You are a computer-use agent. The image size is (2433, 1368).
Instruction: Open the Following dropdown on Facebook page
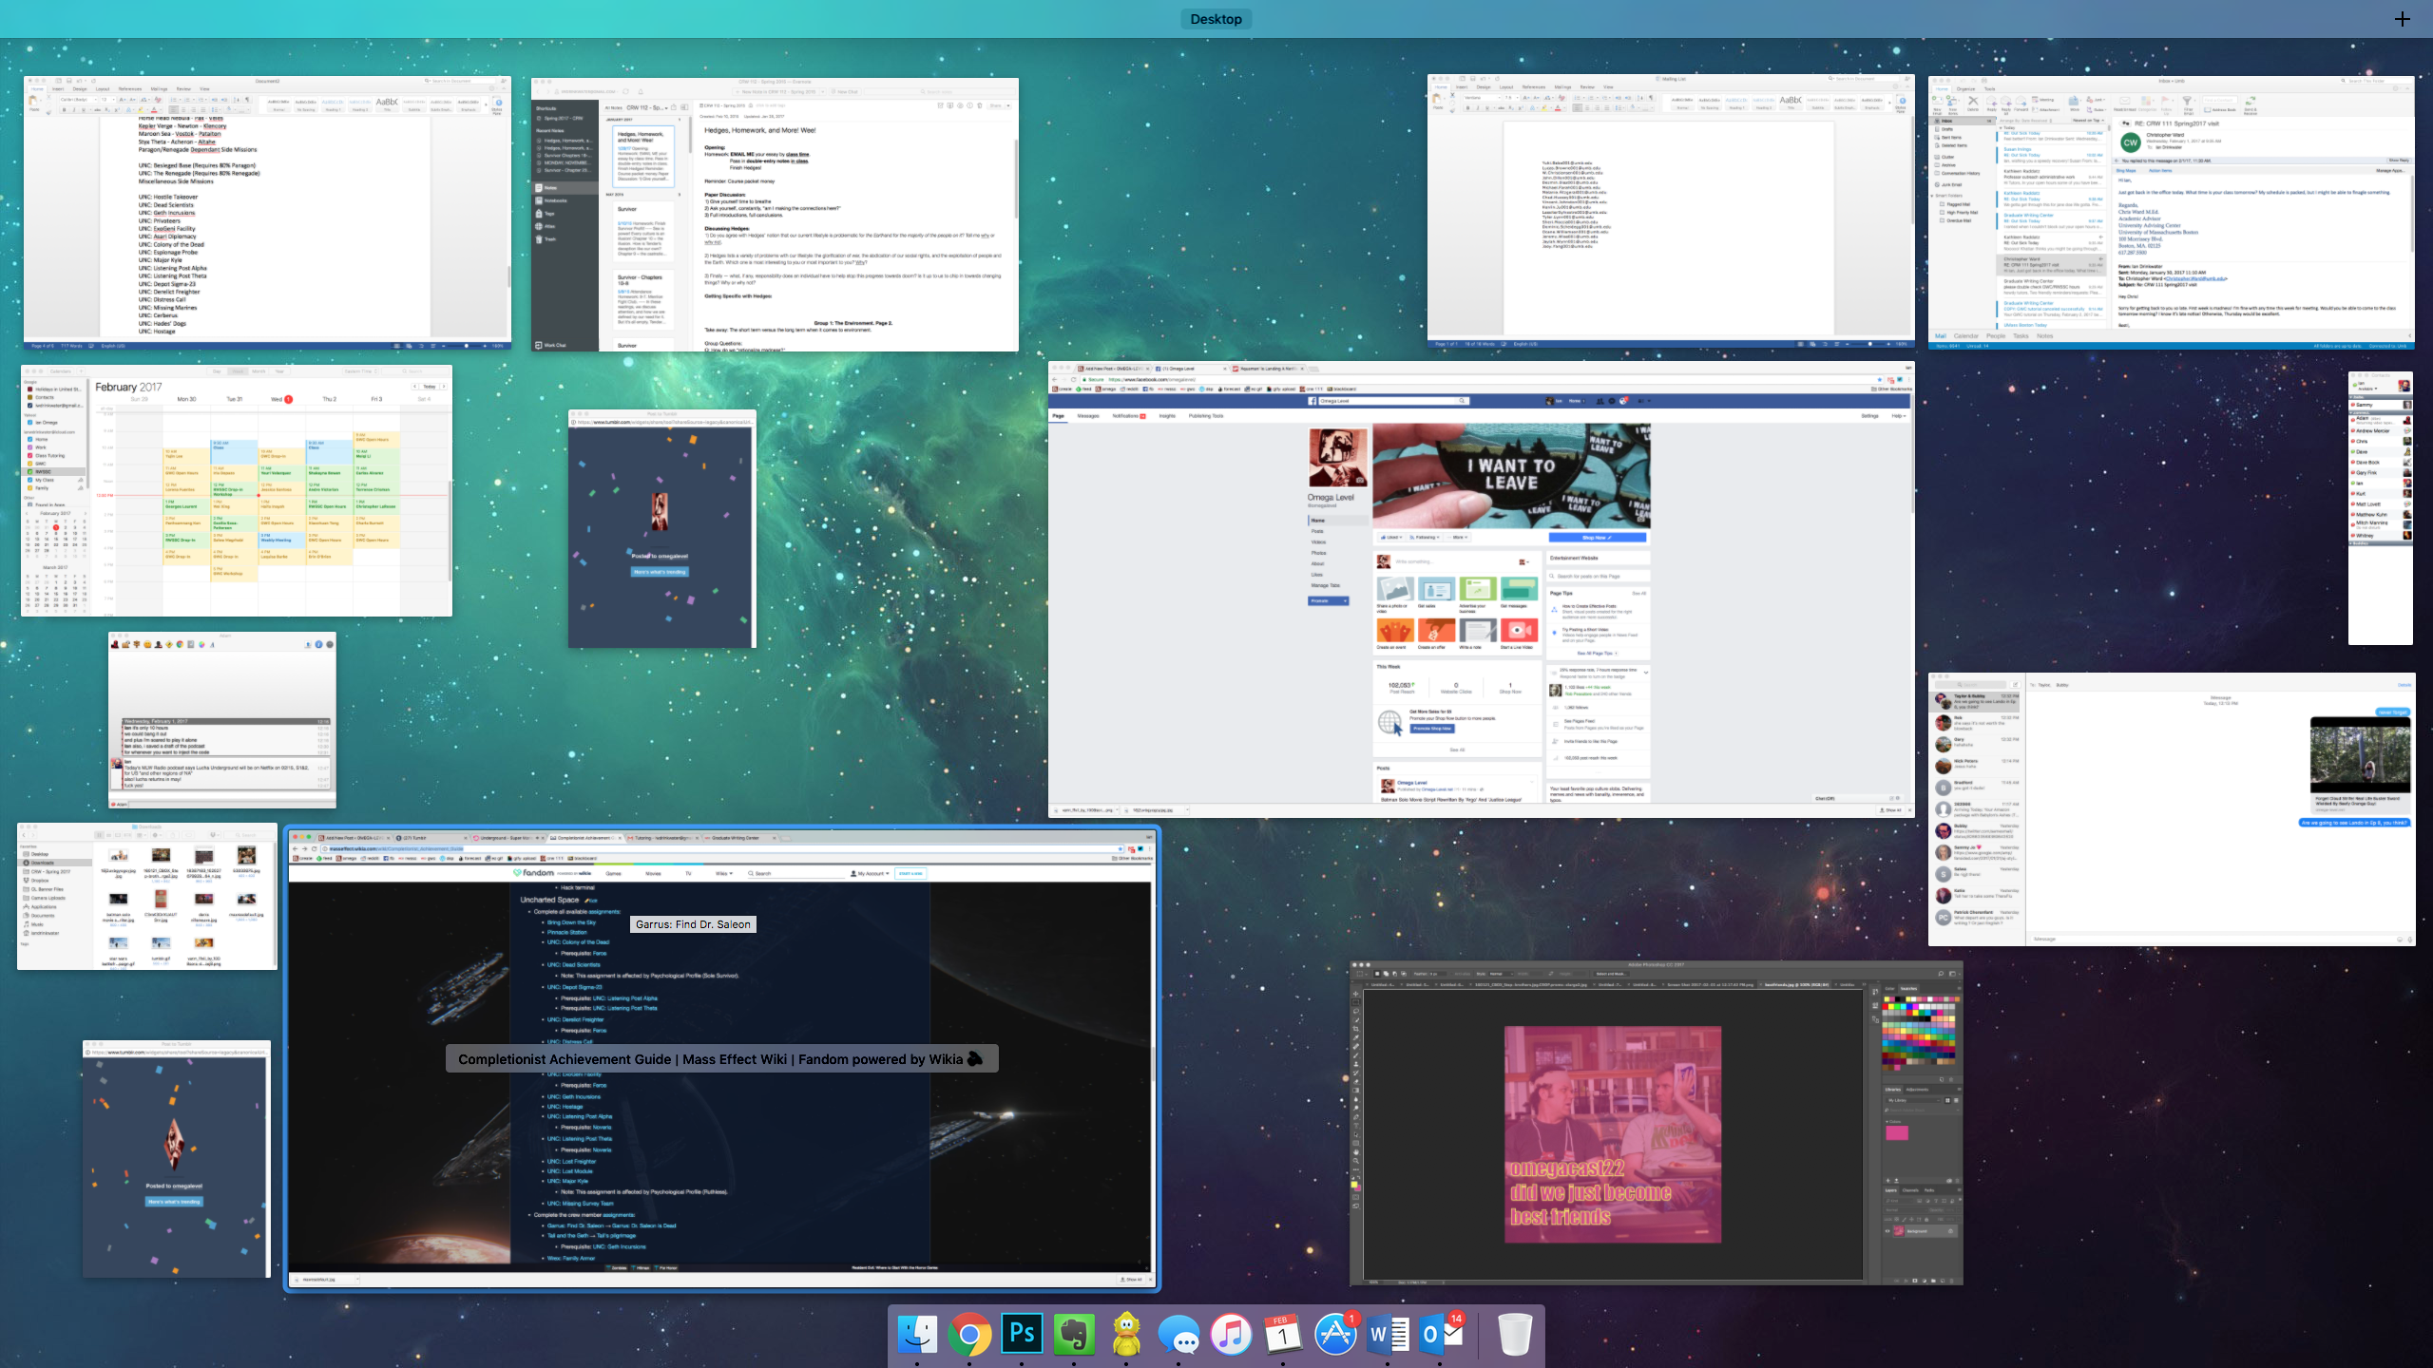pyautogui.click(x=1426, y=537)
